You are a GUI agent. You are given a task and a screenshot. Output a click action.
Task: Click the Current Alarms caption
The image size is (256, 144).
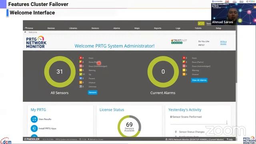163,93
